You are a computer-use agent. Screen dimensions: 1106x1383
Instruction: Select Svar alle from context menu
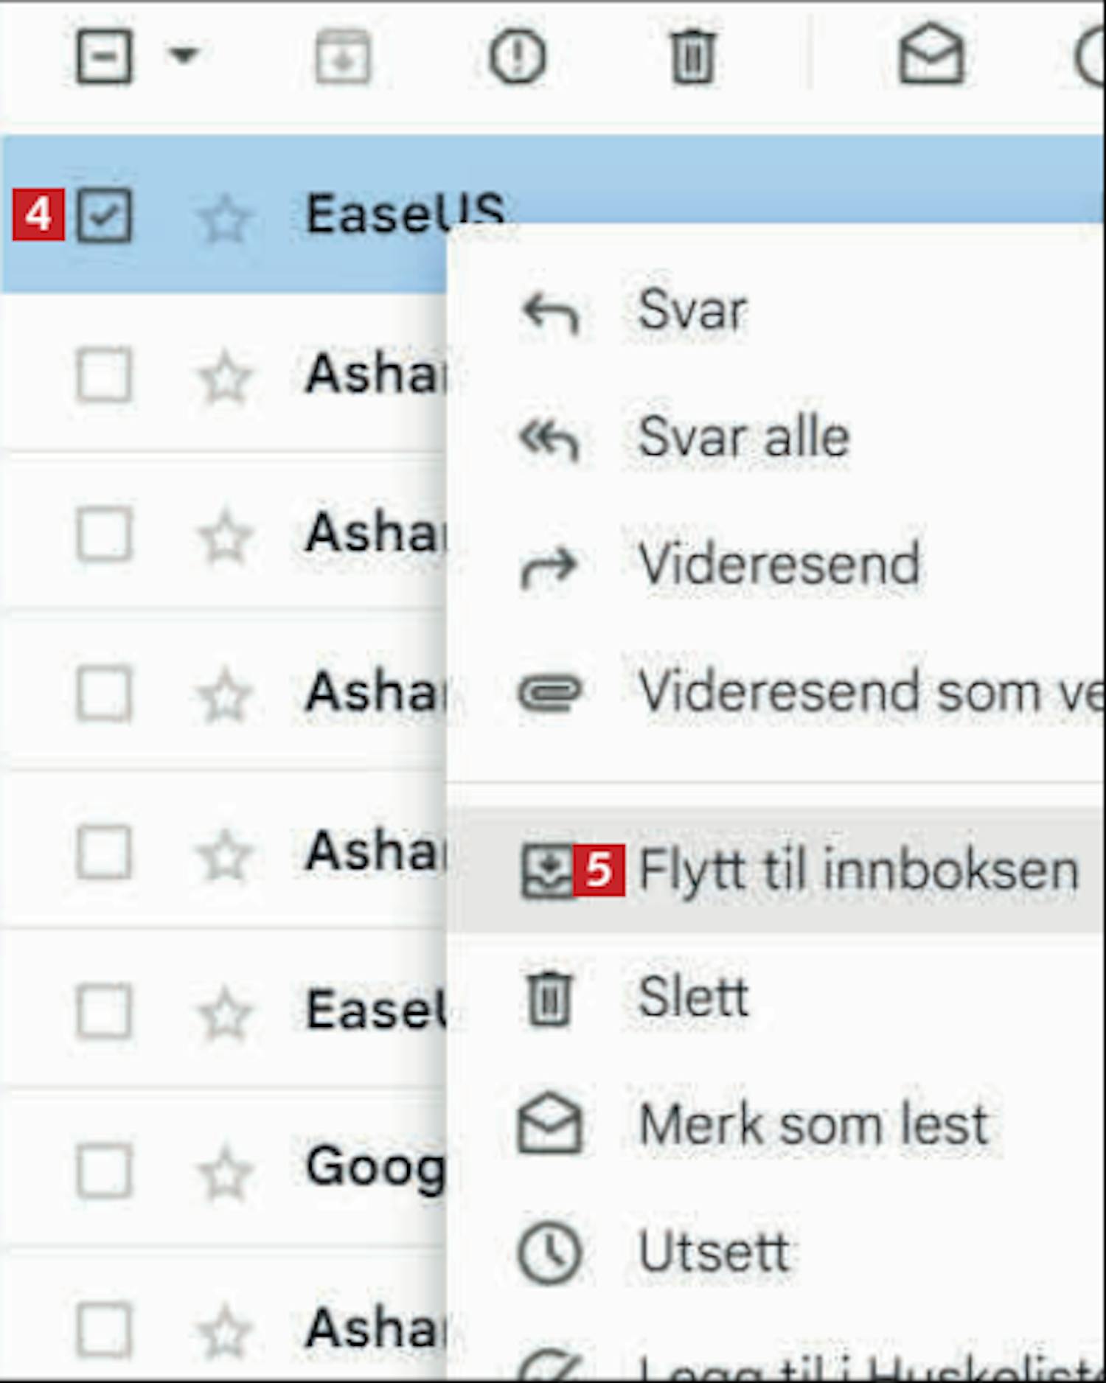(743, 438)
